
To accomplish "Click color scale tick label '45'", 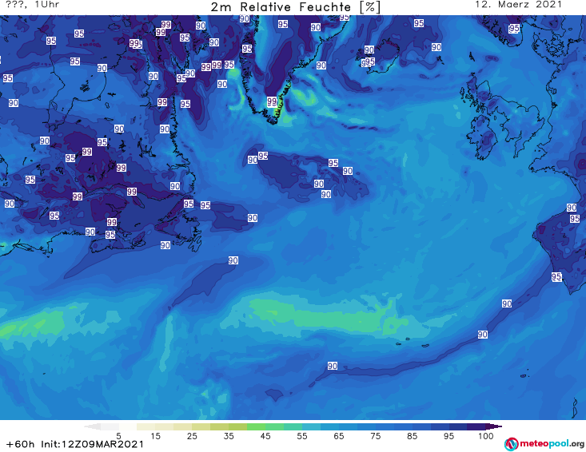I will (265, 436).
